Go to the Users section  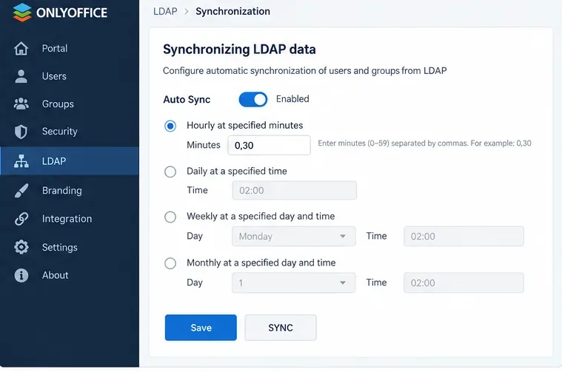[x=54, y=76]
